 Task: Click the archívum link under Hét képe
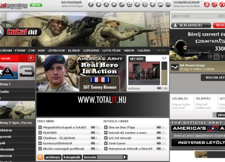134,89
